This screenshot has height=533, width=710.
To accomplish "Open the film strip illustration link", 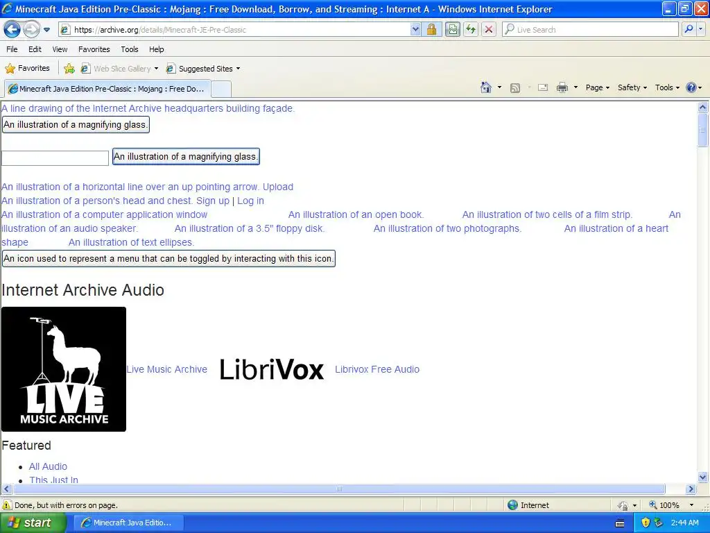I will pyautogui.click(x=547, y=214).
